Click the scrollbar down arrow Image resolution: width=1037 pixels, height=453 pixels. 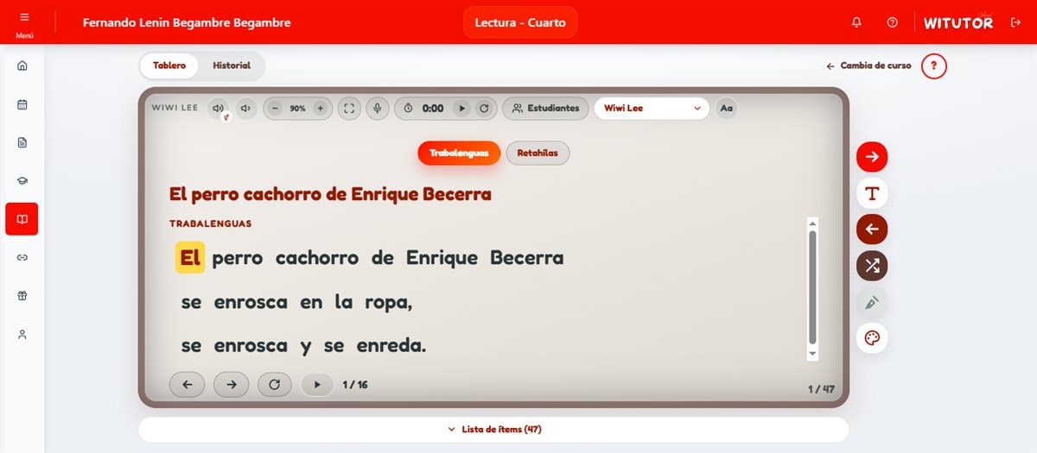(812, 354)
